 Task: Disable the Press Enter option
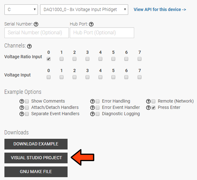[x=153, y=108]
